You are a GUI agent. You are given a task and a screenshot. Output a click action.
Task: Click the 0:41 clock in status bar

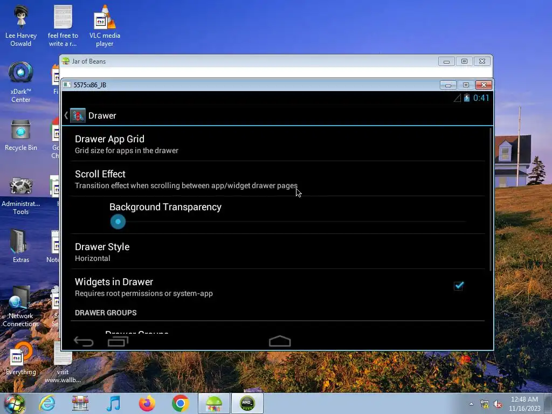coord(481,98)
